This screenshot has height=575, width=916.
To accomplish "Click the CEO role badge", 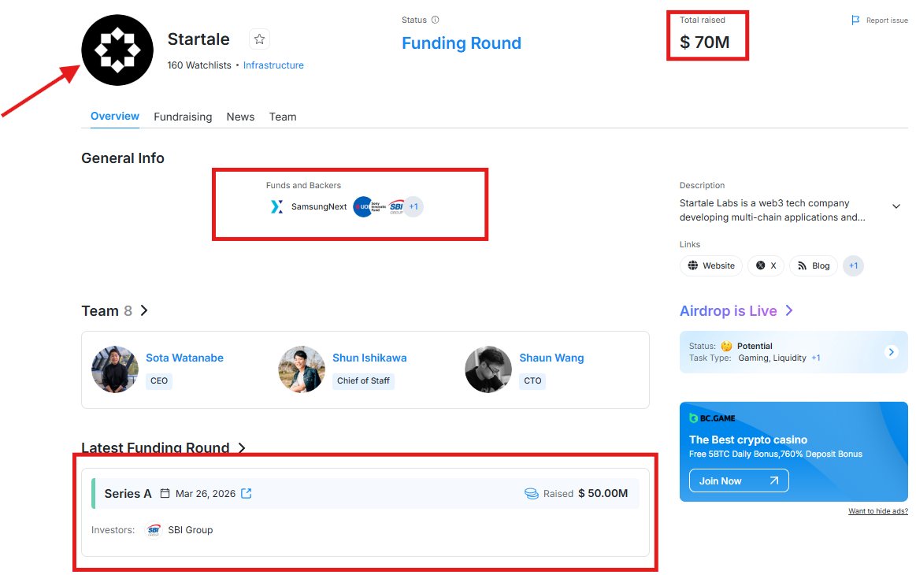I will tap(159, 381).
